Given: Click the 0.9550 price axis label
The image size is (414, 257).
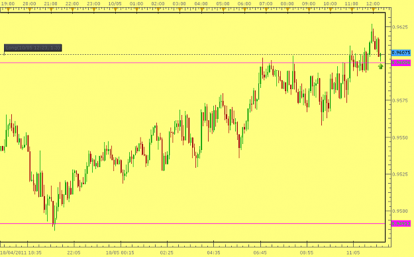Looking at the screenshot, I should point(400,137).
